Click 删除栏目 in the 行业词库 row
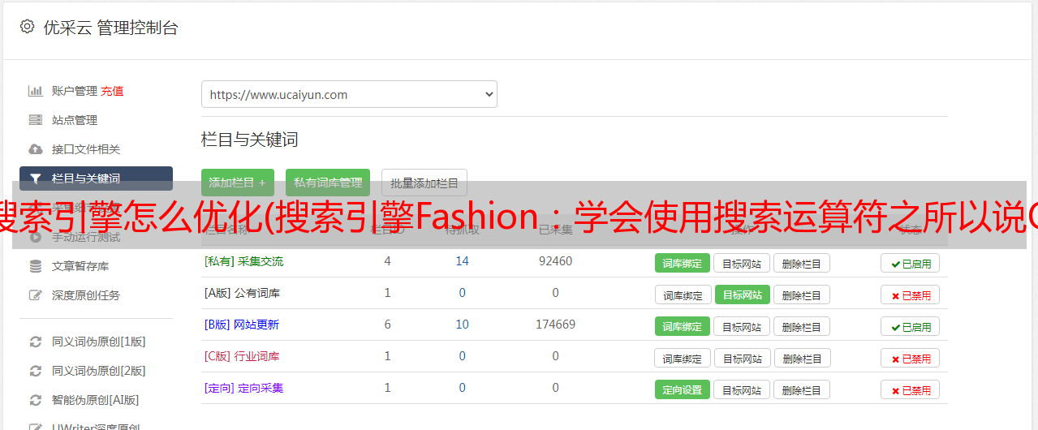The image size is (1038, 430). (x=802, y=358)
